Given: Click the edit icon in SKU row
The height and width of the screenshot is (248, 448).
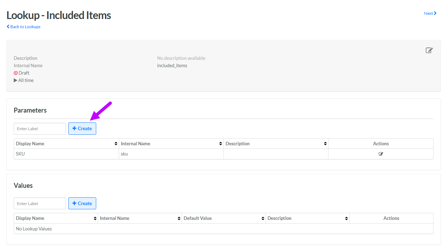Looking at the screenshot, I should click(x=381, y=154).
